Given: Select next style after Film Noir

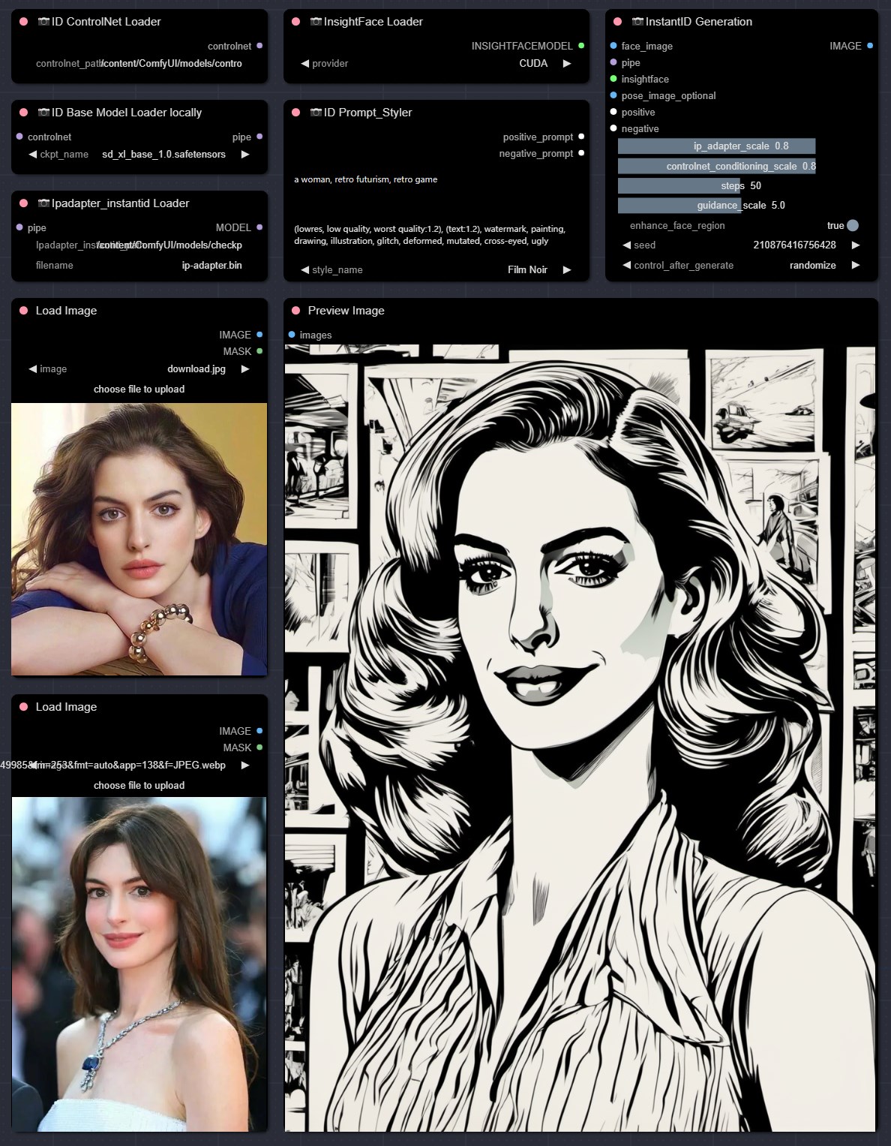Looking at the screenshot, I should pos(567,269).
